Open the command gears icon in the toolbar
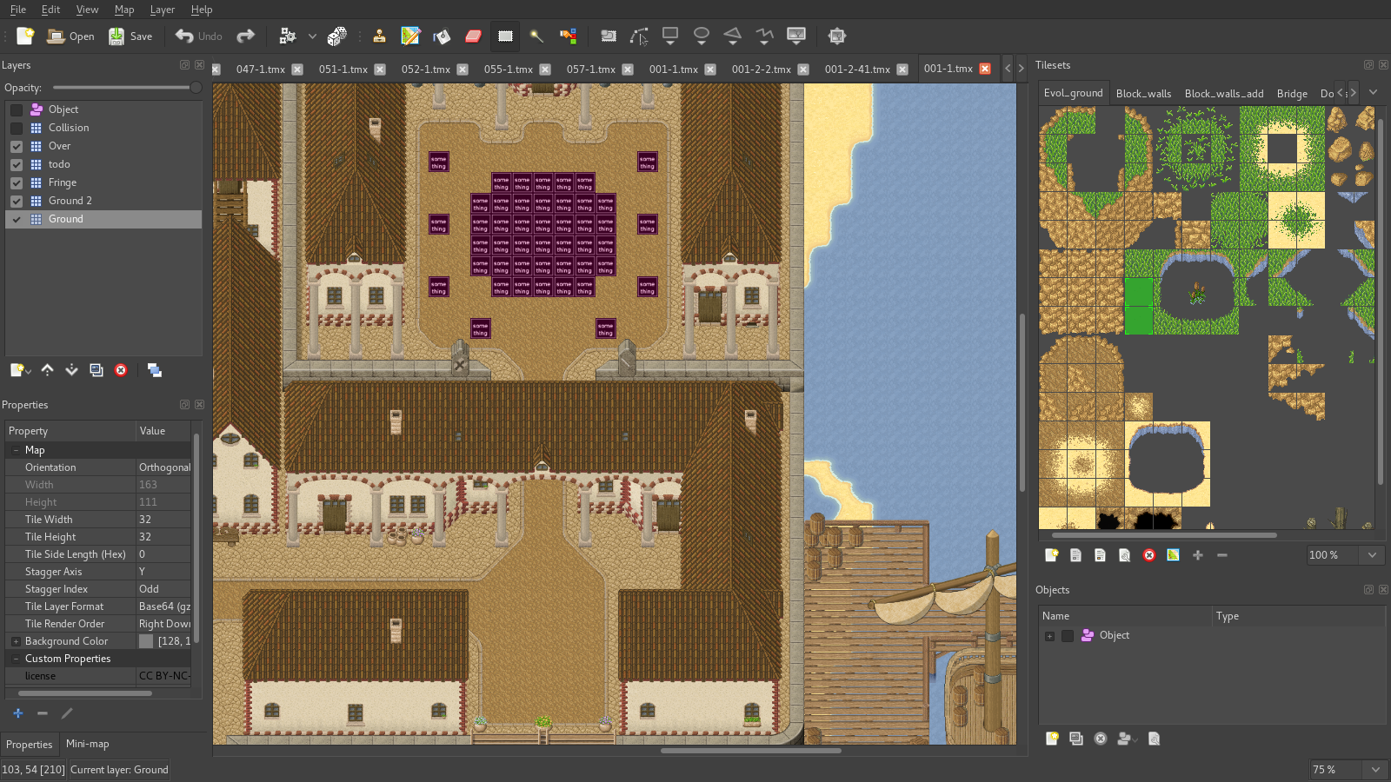This screenshot has height=782, width=1391. 288,36
